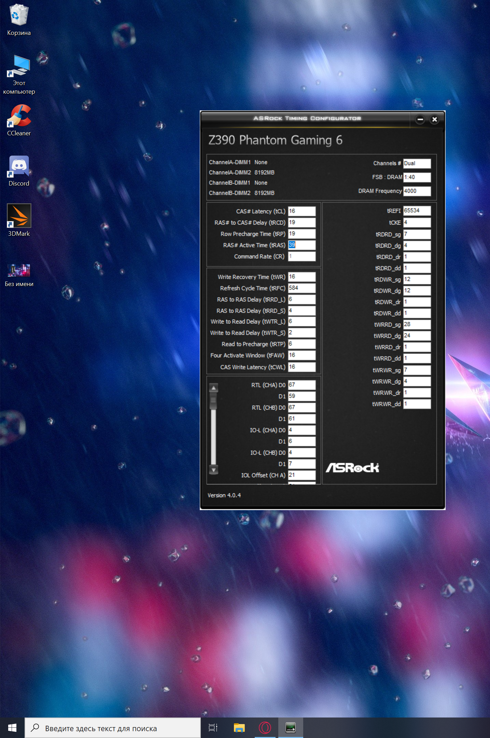Click the tRDWR_dr value field
Screen dimensions: 490x738
point(417,302)
